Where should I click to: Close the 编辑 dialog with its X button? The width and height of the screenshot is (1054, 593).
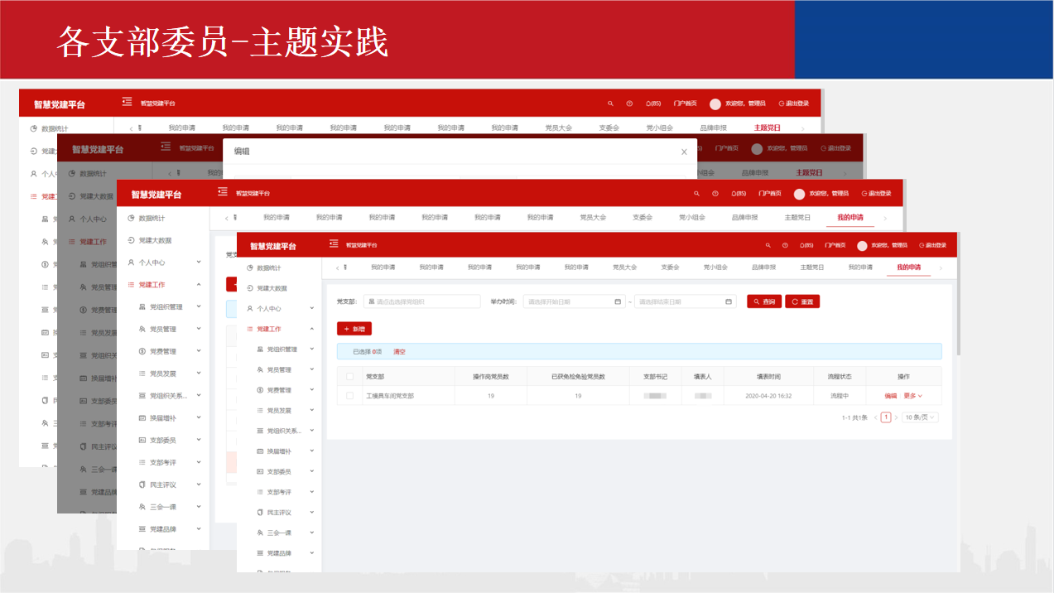684,152
